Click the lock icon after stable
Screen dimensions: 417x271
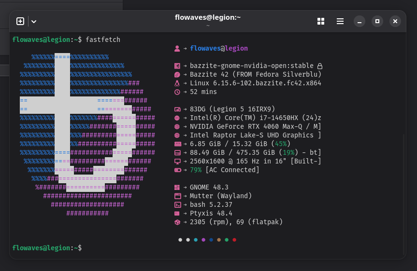coord(320,66)
